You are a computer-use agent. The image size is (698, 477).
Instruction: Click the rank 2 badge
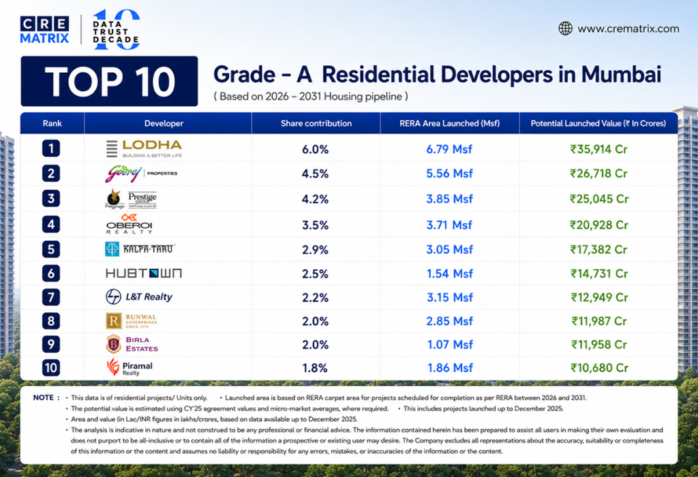click(x=51, y=174)
